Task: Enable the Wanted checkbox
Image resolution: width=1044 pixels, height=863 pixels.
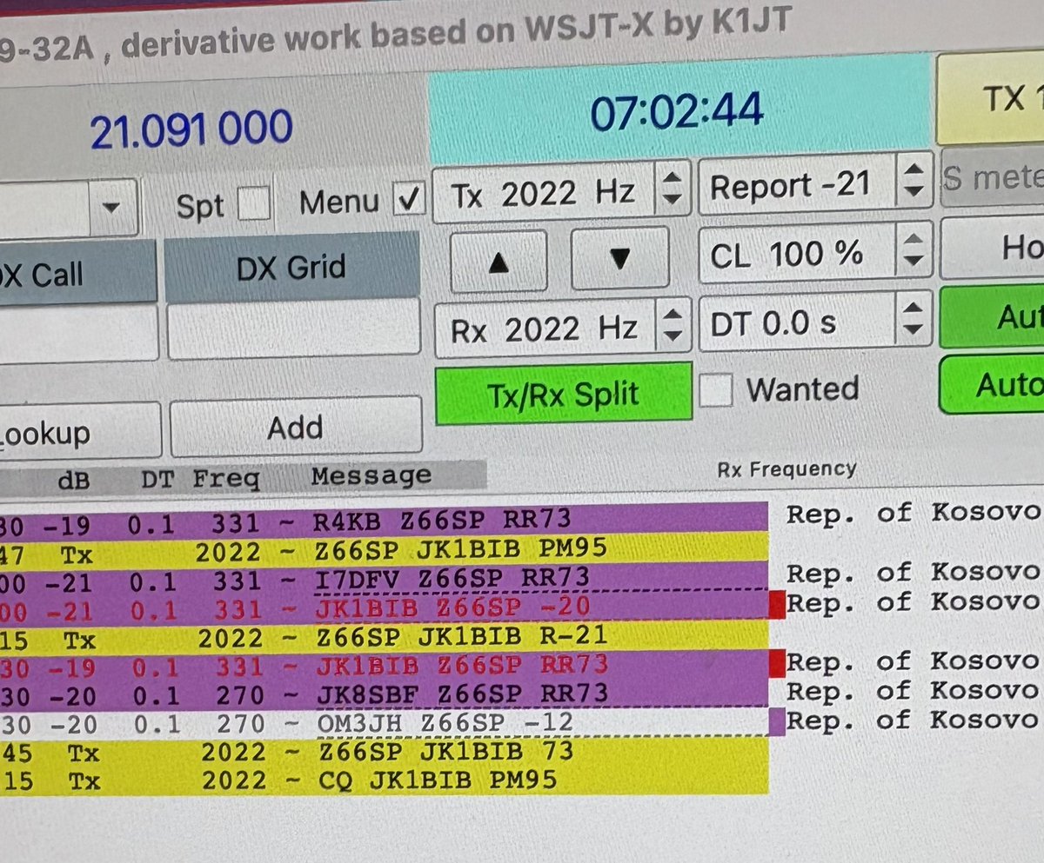Action: (718, 388)
